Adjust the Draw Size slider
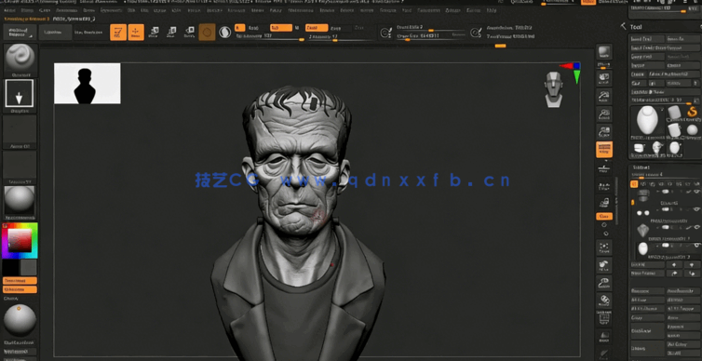The image size is (702, 361). [431, 36]
